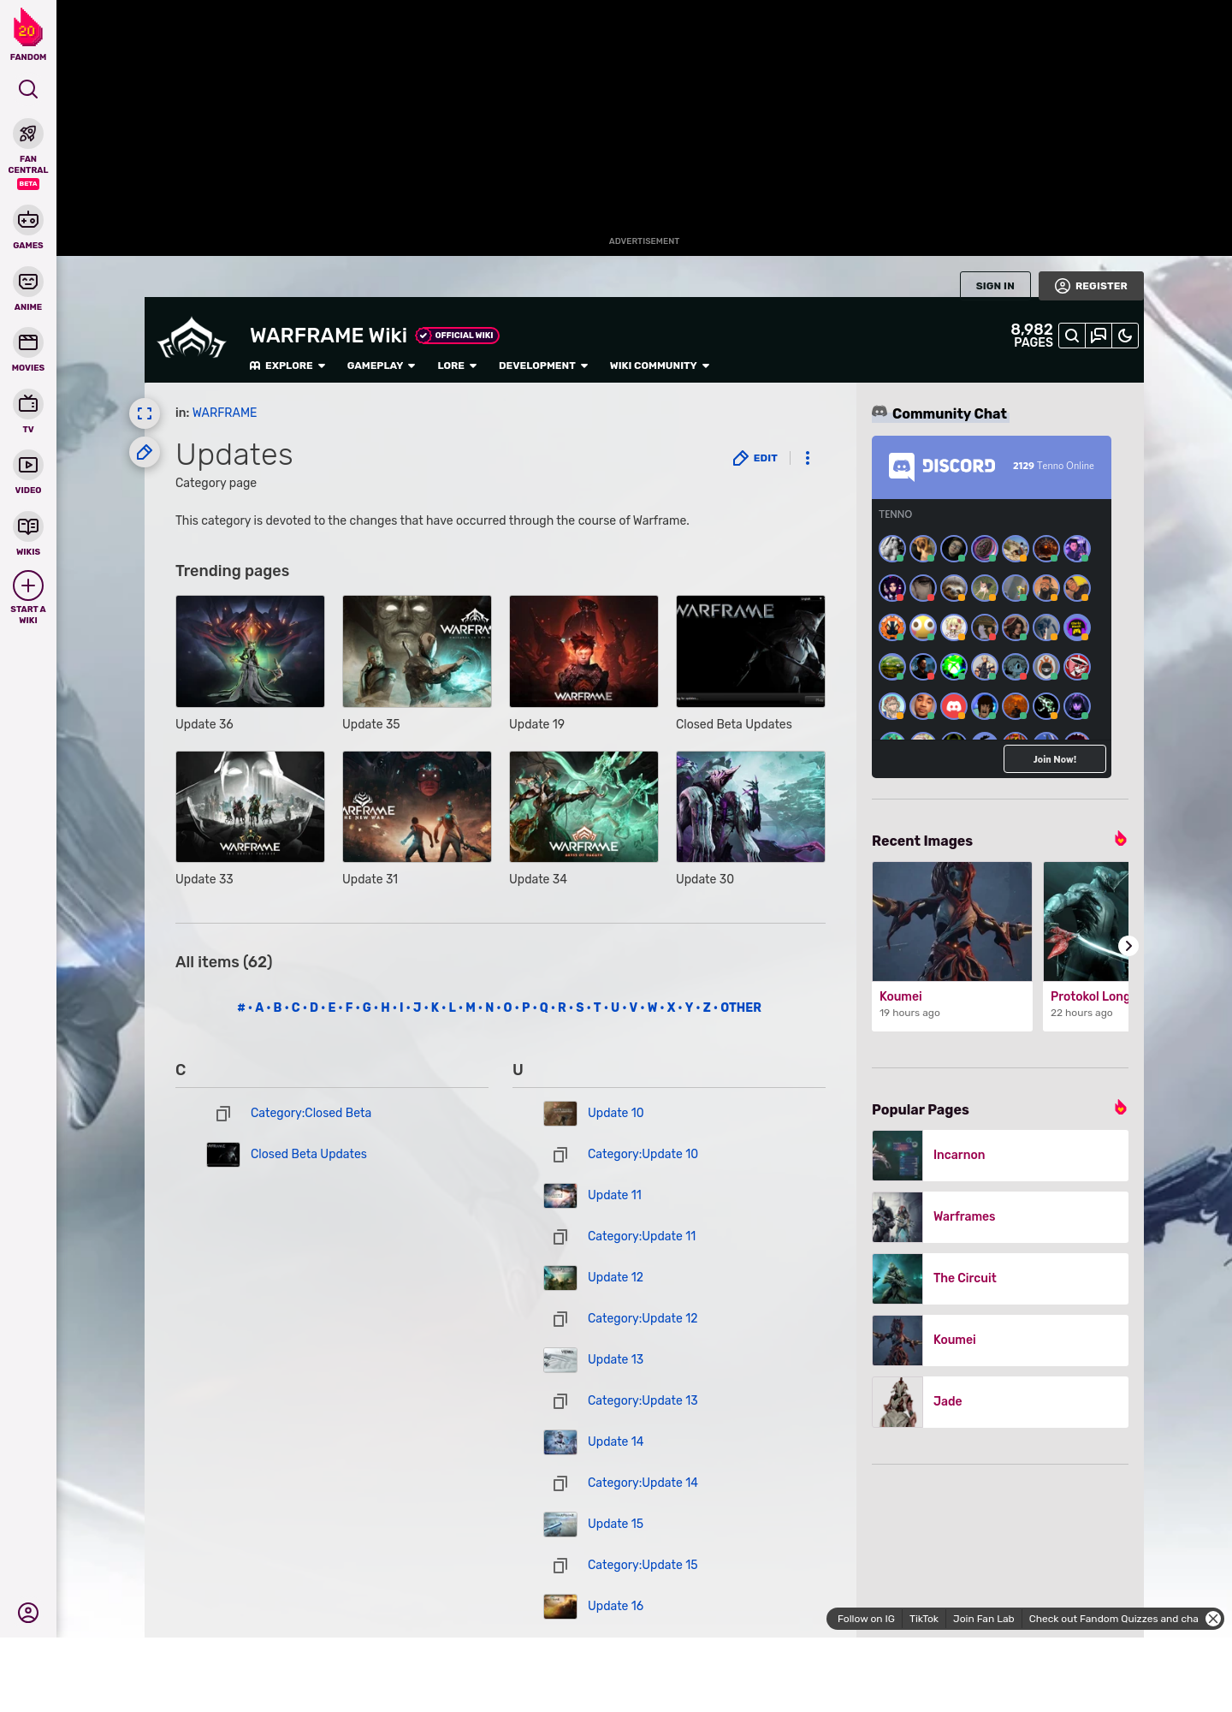Viewport: 1232px width, 1712px height.
Task: Open the Games controller icon
Action: 28,220
